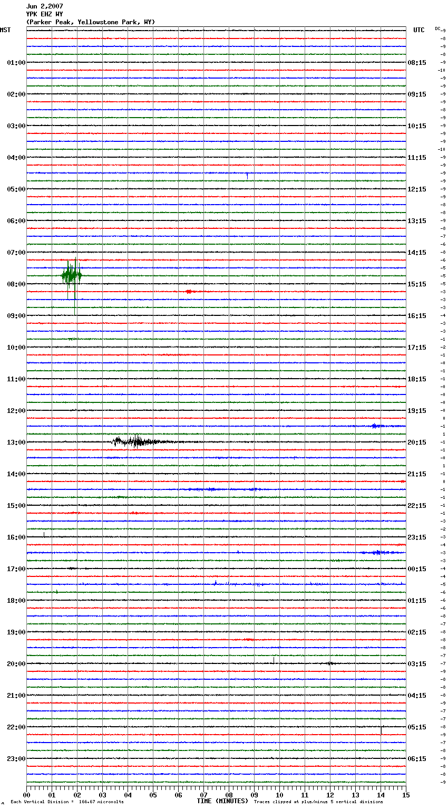Click the MST time zone label

click(5, 30)
